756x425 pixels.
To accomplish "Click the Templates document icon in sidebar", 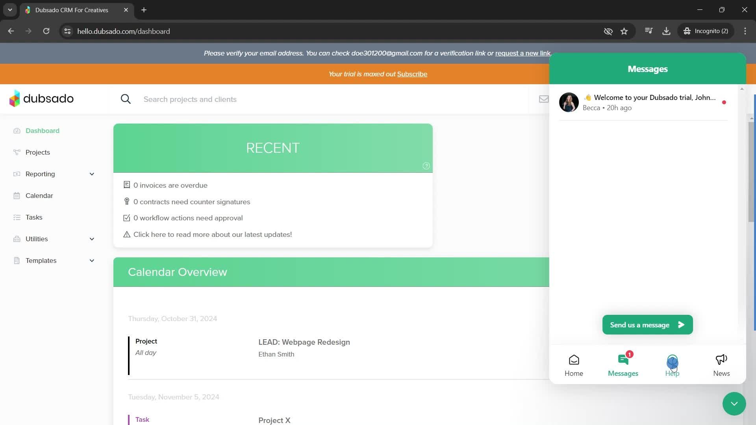I will (17, 261).
